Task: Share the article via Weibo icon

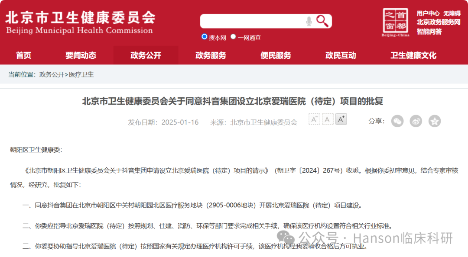Action: [416, 121]
